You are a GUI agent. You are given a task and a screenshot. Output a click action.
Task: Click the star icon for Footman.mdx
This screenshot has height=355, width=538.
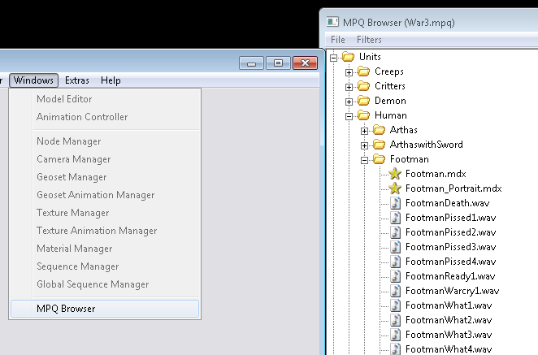coord(395,174)
